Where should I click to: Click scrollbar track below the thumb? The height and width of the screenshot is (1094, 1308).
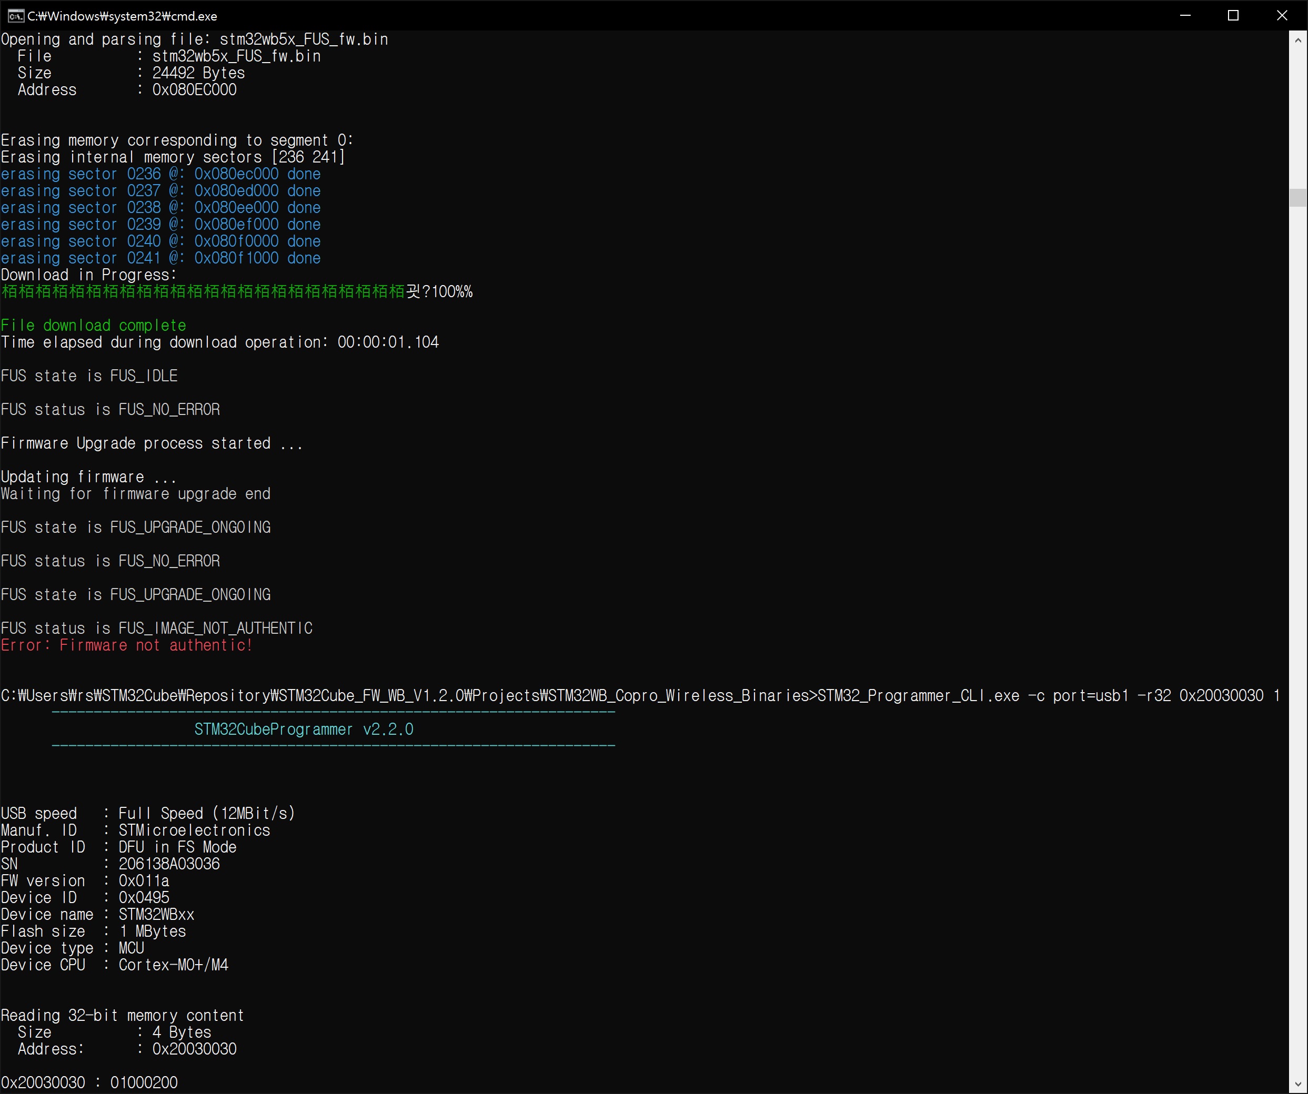1297,623
